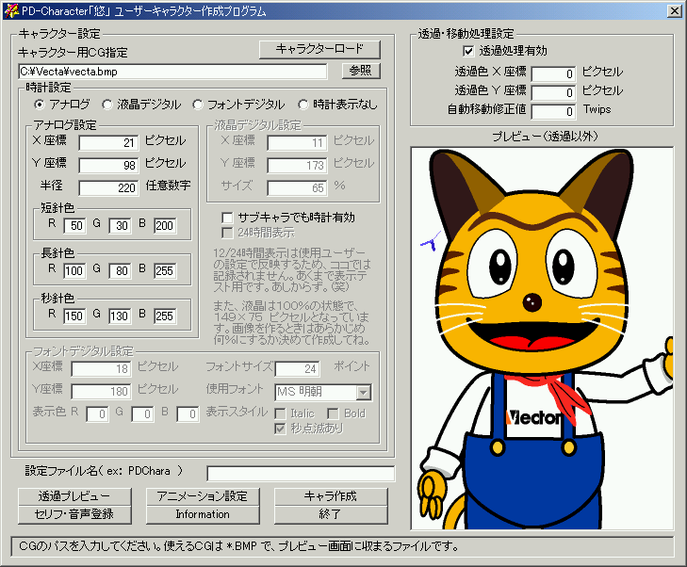Click 秒針色 G value field 130
The image size is (687, 567).
click(120, 316)
